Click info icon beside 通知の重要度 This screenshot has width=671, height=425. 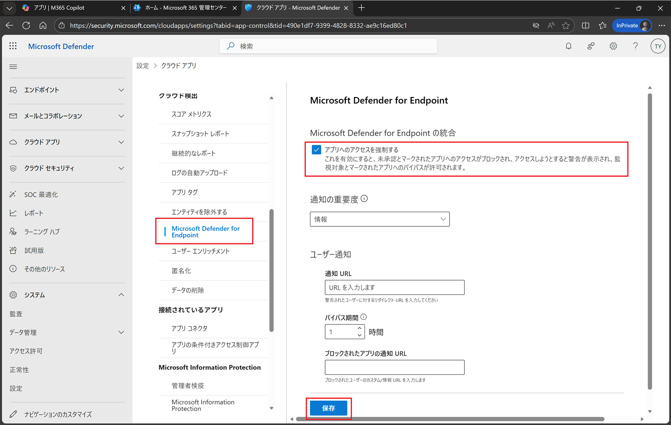point(364,199)
